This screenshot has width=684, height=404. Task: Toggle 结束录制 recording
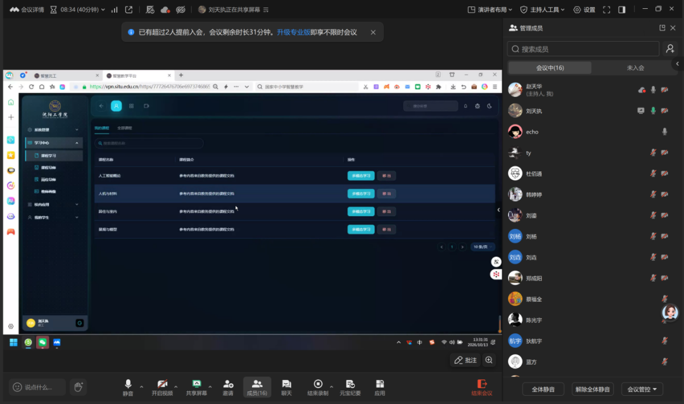(317, 387)
